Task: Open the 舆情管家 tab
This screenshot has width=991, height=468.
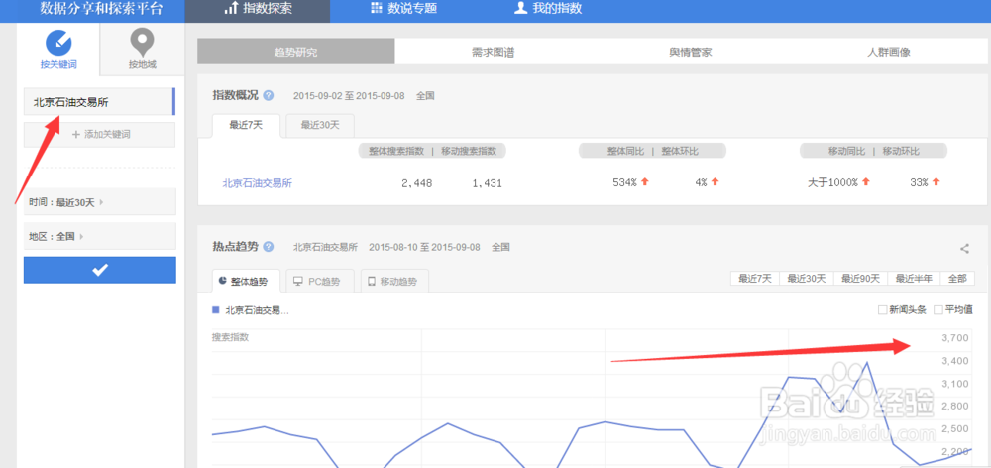Action: click(690, 52)
